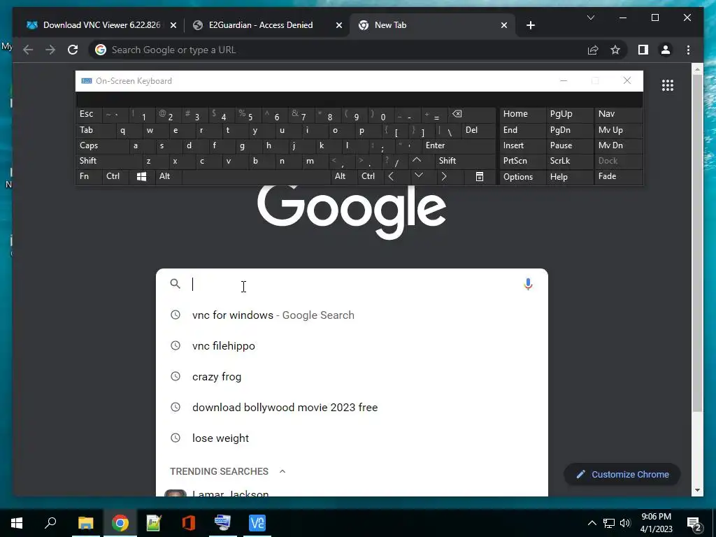
Task: Click the Enter key on the On-Screen Keyboard
Action: coord(459,145)
